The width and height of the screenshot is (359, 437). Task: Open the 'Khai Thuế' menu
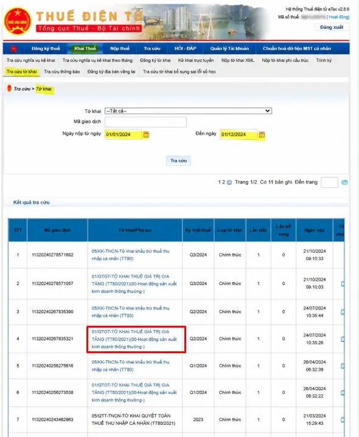click(85, 49)
